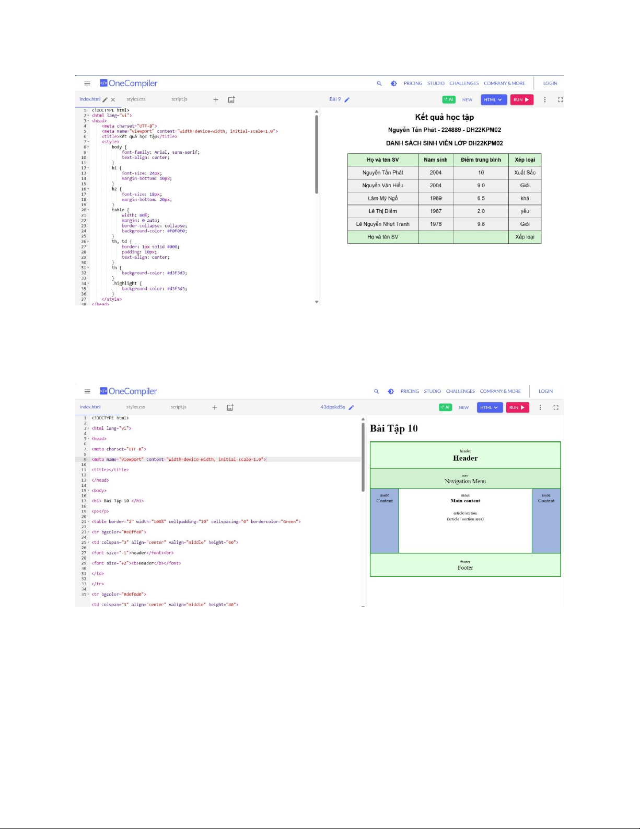Screen dimensions: 640x829
Task: Add a new file in the Bài 9 editor
Action: pos(216,99)
